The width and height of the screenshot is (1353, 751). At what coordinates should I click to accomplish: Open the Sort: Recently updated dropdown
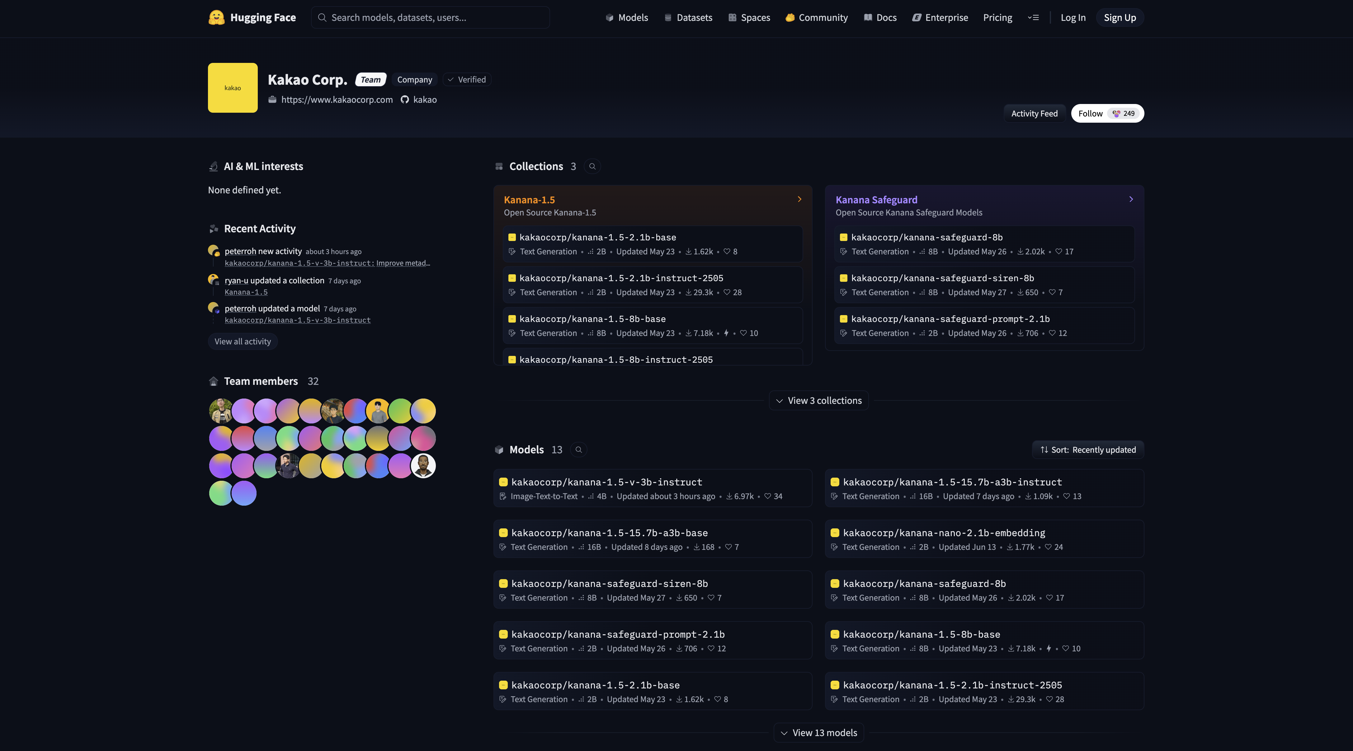tap(1088, 450)
